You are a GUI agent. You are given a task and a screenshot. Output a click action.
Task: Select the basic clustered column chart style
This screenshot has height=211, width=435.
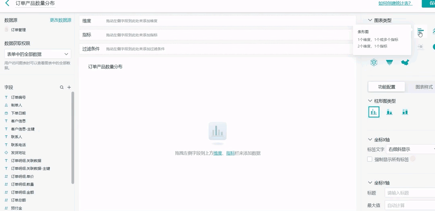coord(374,112)
